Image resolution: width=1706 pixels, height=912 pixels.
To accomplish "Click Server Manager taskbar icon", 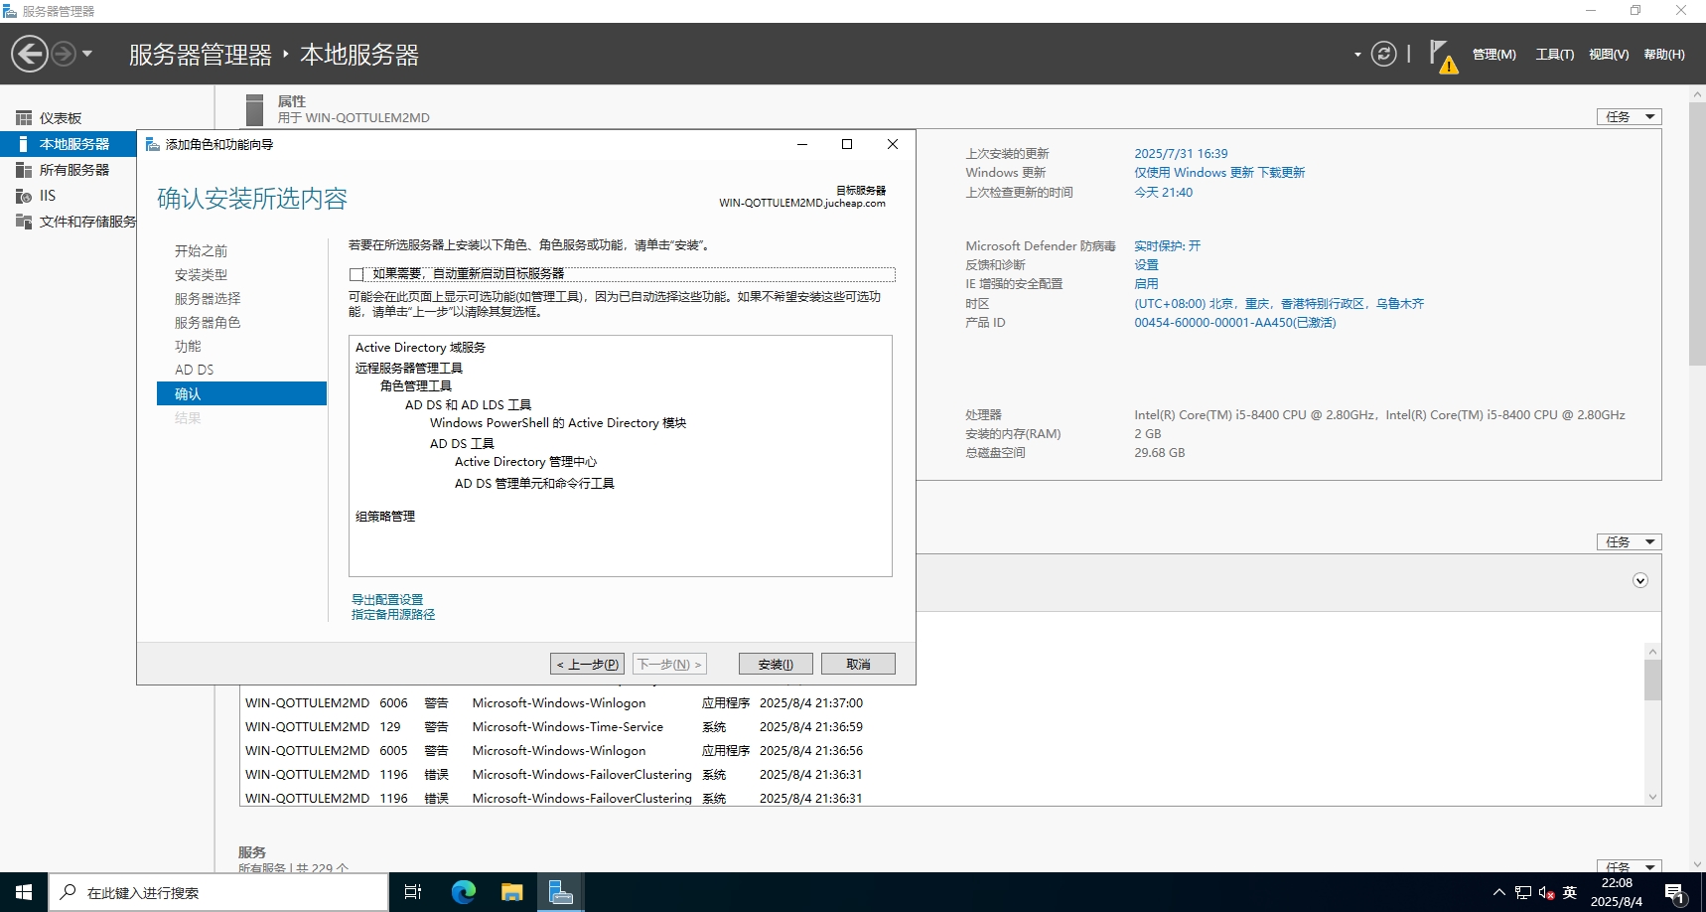I will point(561,892).
